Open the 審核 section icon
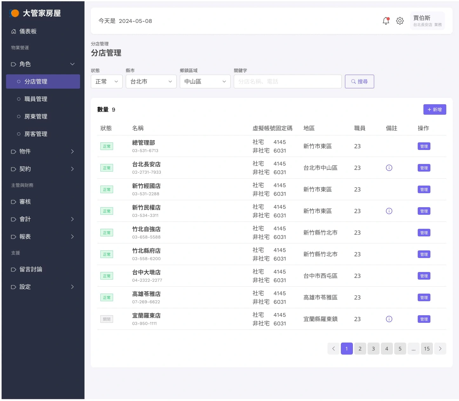This screenshot has width=459, height=401. (x=13, y=201)
